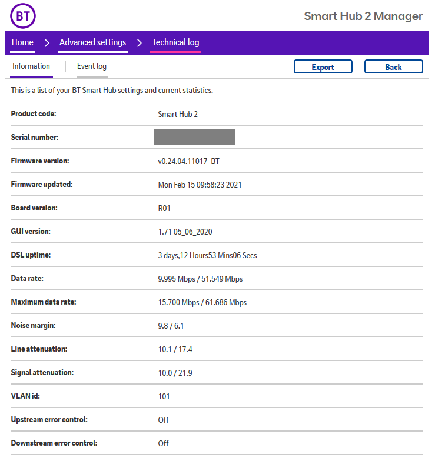Switch to the Information tab

pos(31,66)
